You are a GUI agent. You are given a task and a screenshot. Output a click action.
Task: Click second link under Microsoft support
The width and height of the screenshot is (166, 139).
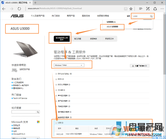[17, 128]
